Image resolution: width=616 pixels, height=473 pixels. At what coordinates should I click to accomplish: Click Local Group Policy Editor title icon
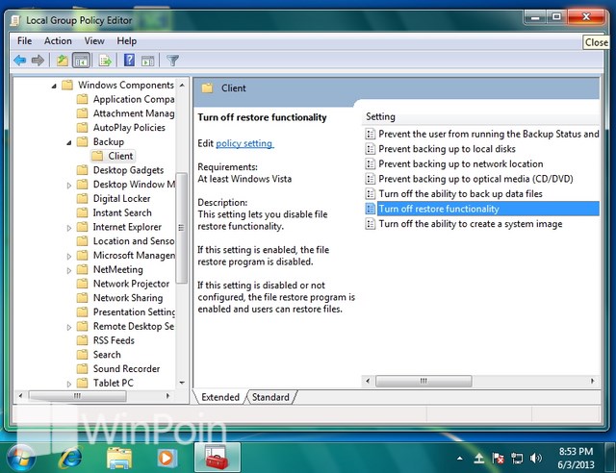(x=15, y=20)
